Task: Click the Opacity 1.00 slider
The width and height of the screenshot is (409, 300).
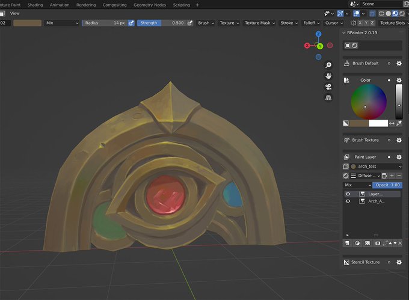Action: coord(387,185)
